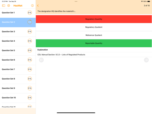Tap Question Set 3 progress circle
Image resolution: width=152 pixels, height=114 pixels.
pos(30,31)
